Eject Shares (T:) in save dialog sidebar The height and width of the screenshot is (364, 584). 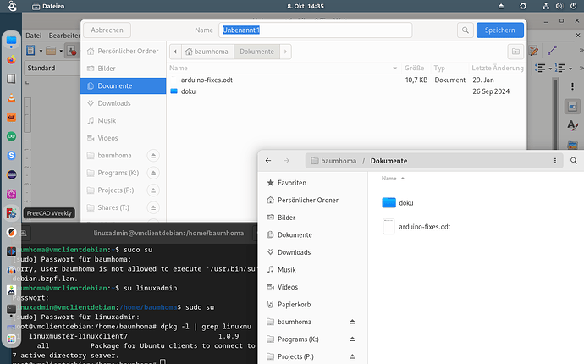[x=153, y=207]
